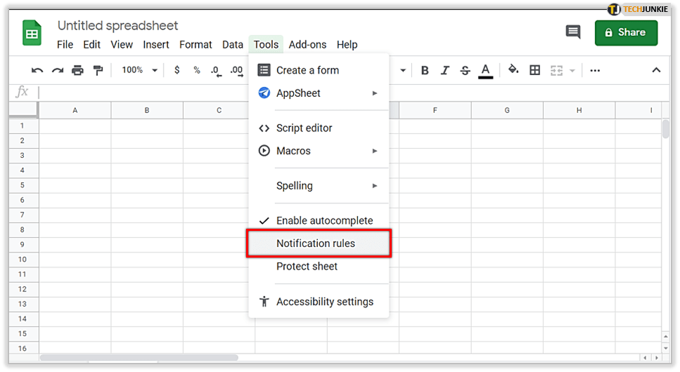
Task: Expand the Spelling submenu
Action: click(319, 186)
